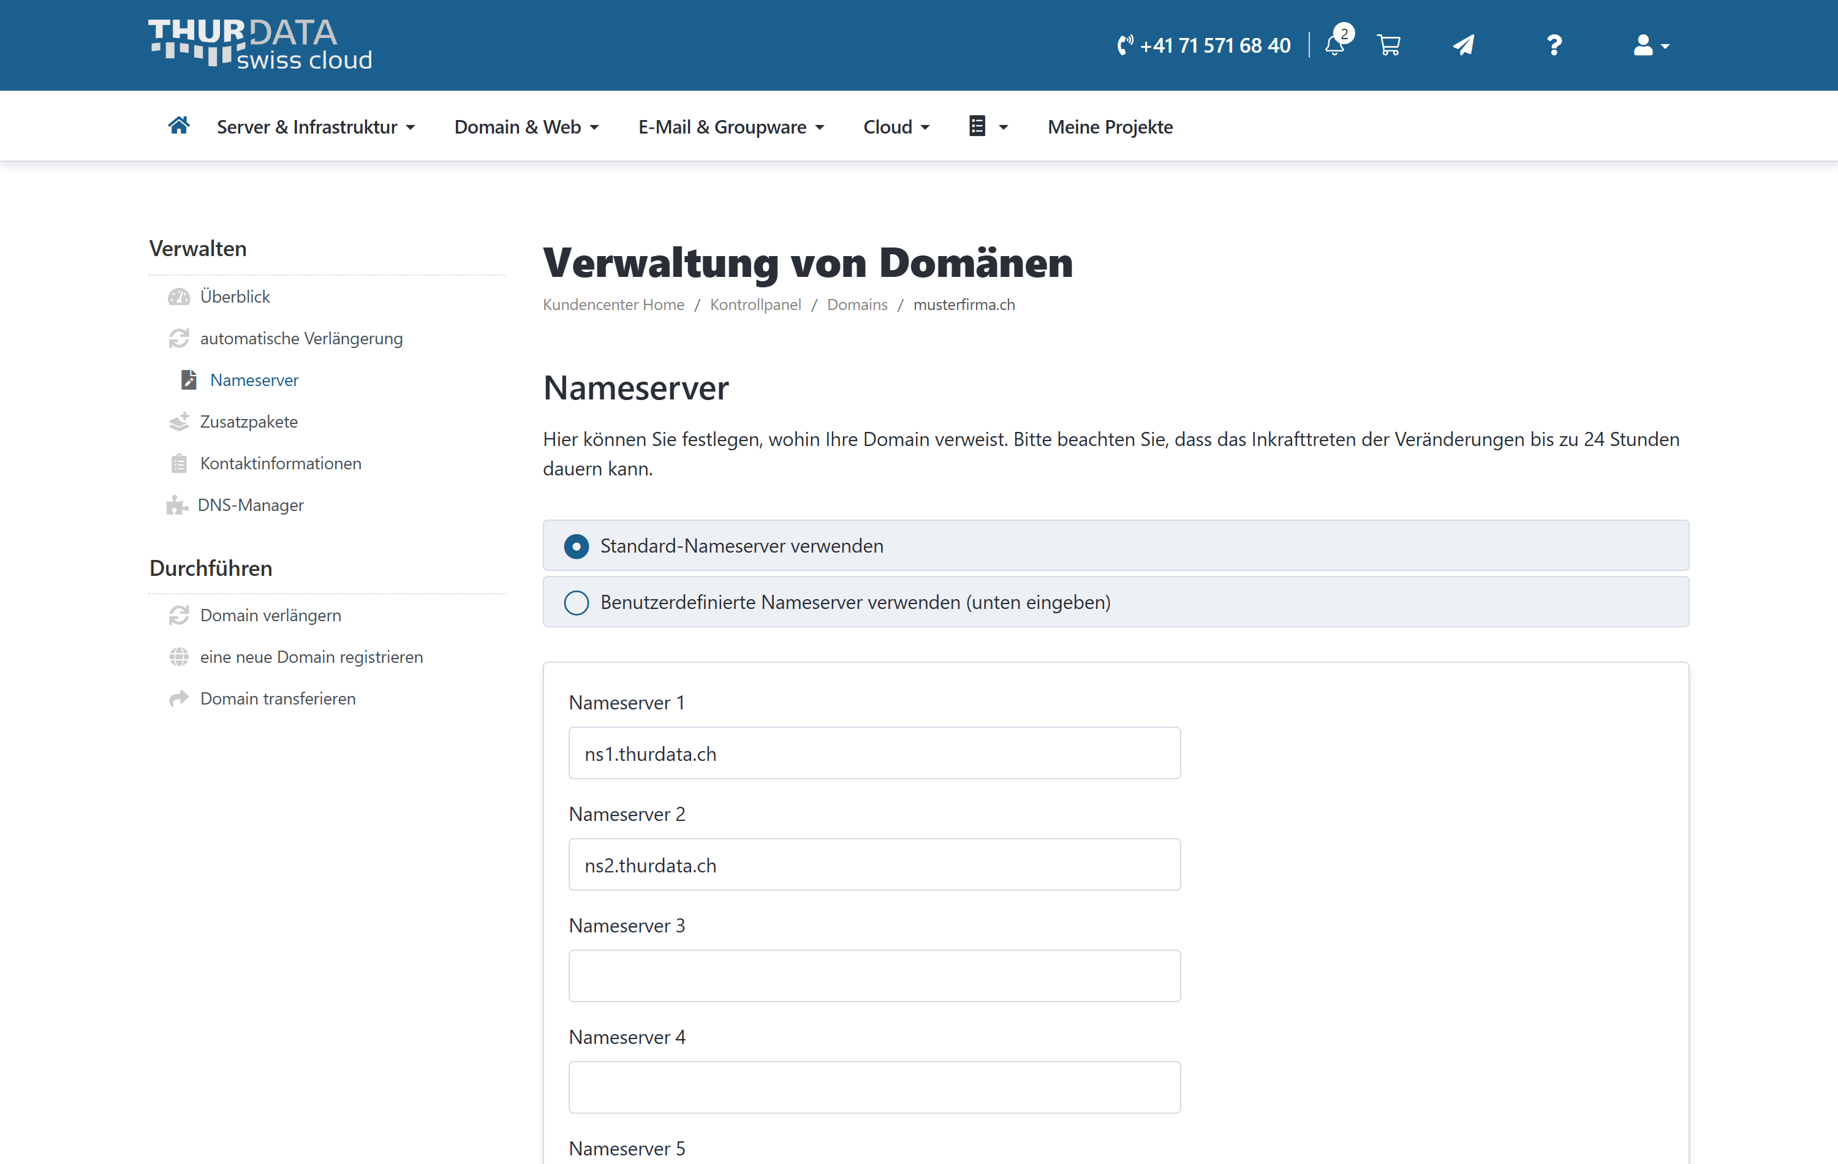Open Zusatzpakete sidebar entry
Image resolution: width=1838 pixels, height=1164 pixels.
tap(249, 421)
